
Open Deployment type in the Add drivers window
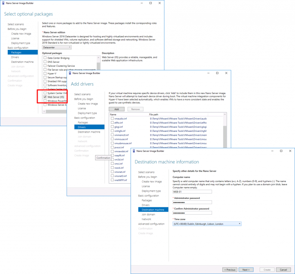click(x=87, y=113)
